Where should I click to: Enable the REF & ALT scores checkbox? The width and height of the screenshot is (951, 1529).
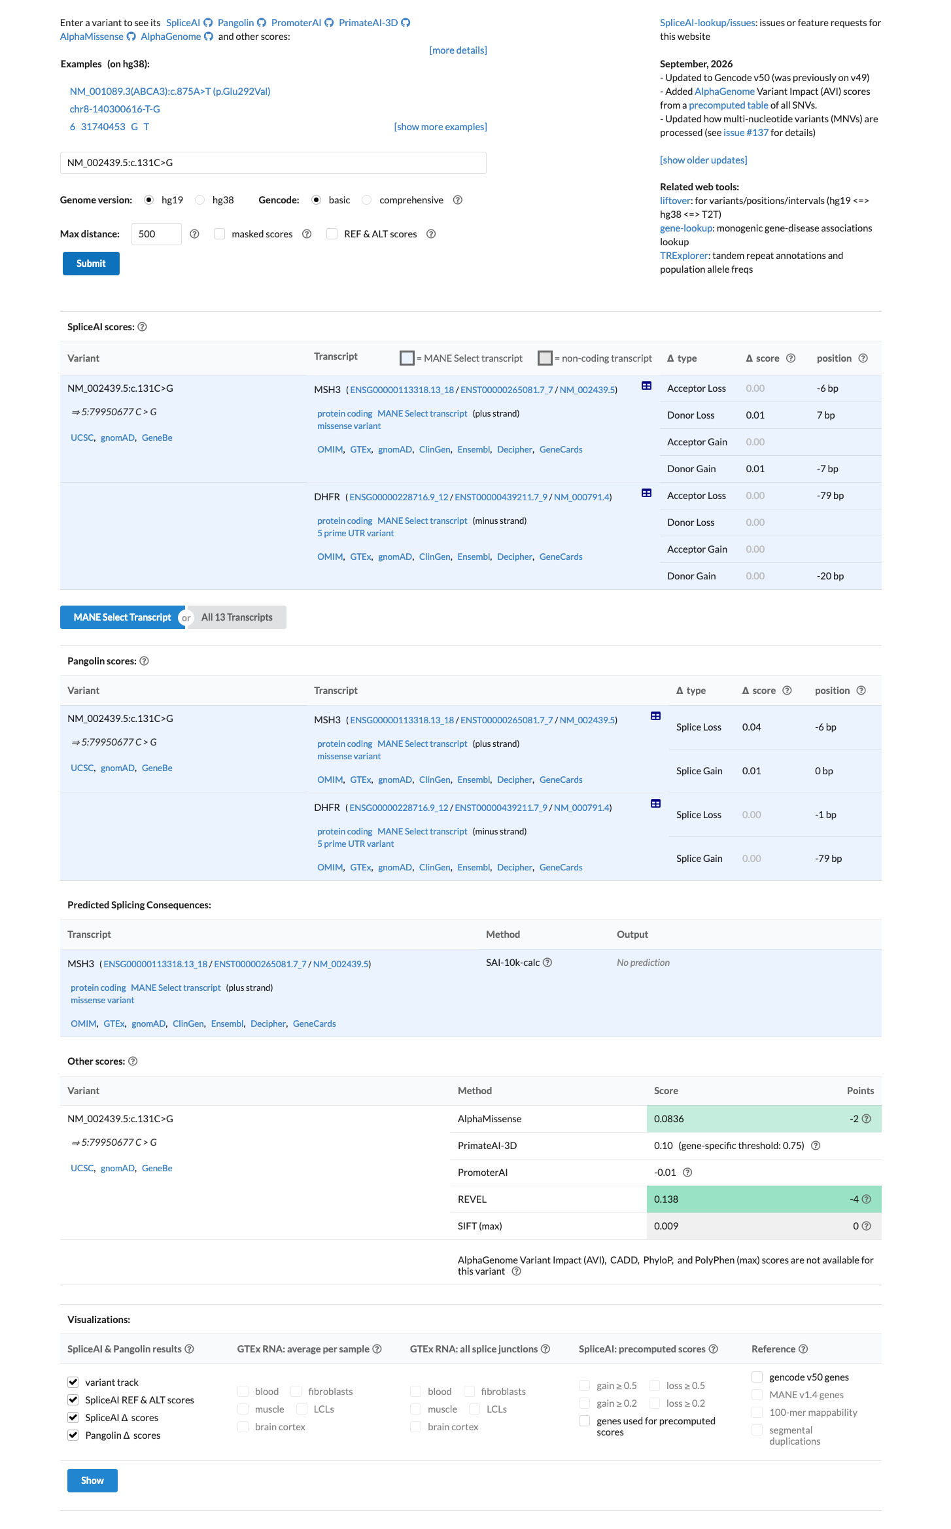click(x=332, y=234)
